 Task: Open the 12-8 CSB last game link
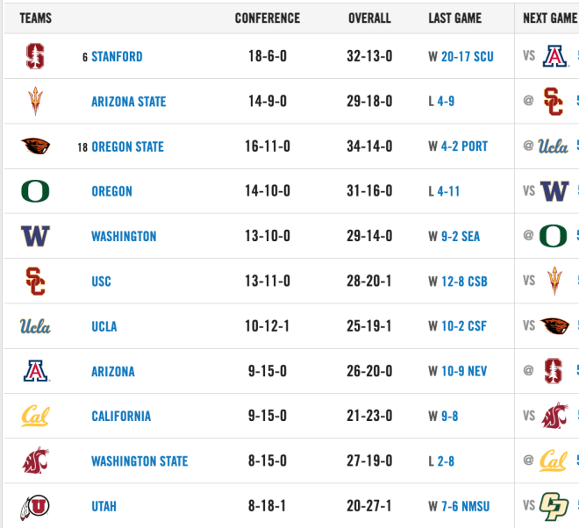pyautogui.click(x=464, y=282)
